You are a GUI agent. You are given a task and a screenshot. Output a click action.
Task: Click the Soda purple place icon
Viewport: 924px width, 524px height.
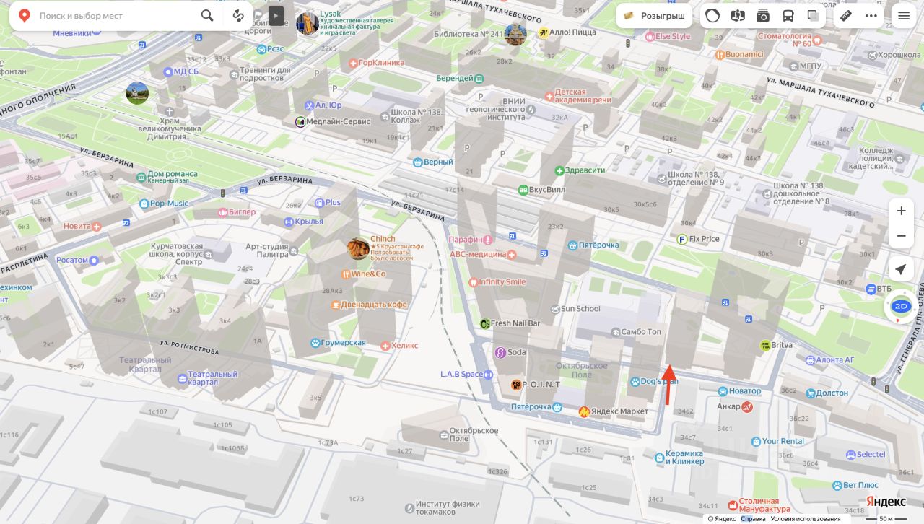500,352
